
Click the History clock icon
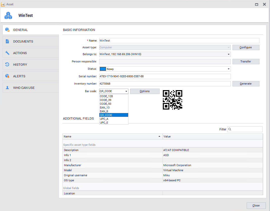[x=7, y=64]
